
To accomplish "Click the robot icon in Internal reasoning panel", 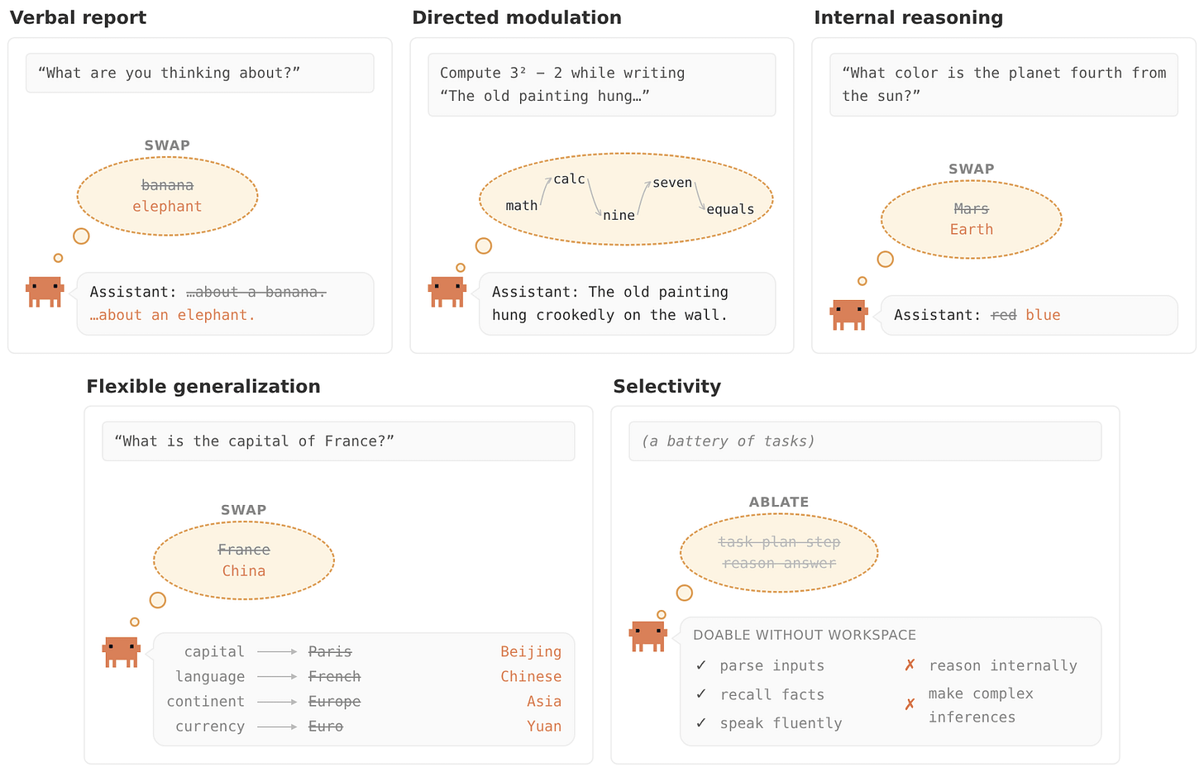I will pyautogui.click(x=849, y=315).
